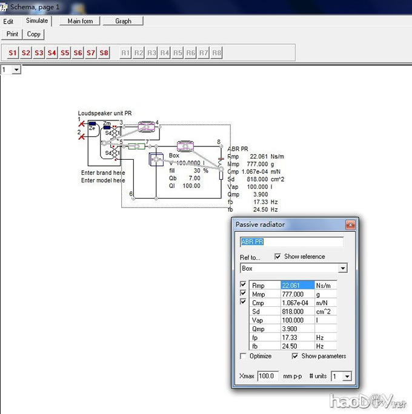Viewport: 412px width, 414px height.
Task: Select the Ze impedance component in schematic
Action: pyautogui.click(x=92, y=127)
